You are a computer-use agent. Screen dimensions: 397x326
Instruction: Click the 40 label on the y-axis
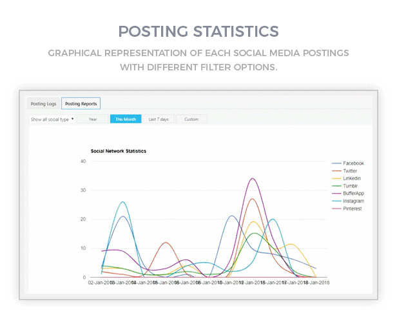[83, 161]
